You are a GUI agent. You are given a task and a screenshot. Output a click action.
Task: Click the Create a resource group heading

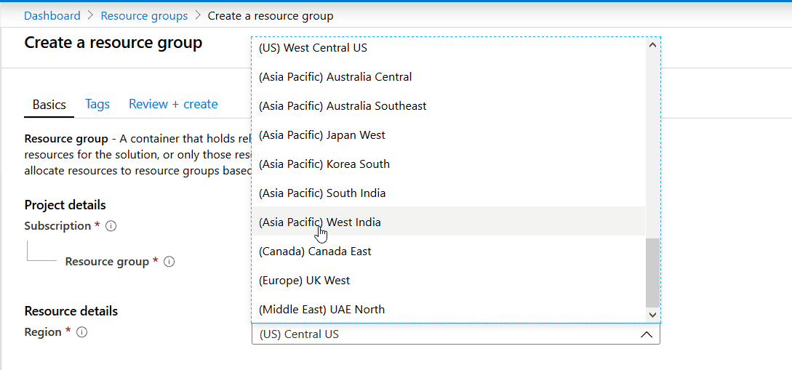[x=113, y=42]
